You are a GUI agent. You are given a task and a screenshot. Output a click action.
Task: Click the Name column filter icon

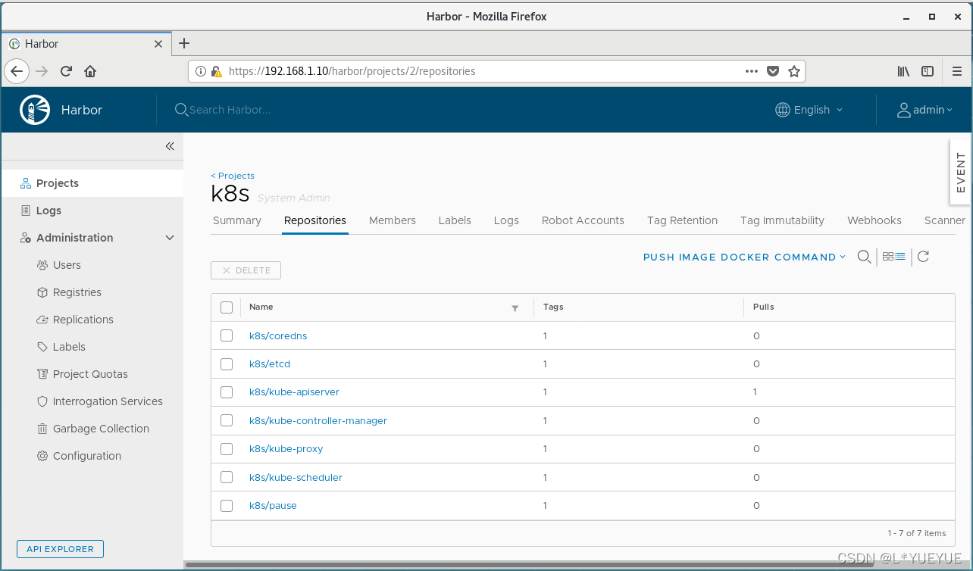[x=515, y=308]
